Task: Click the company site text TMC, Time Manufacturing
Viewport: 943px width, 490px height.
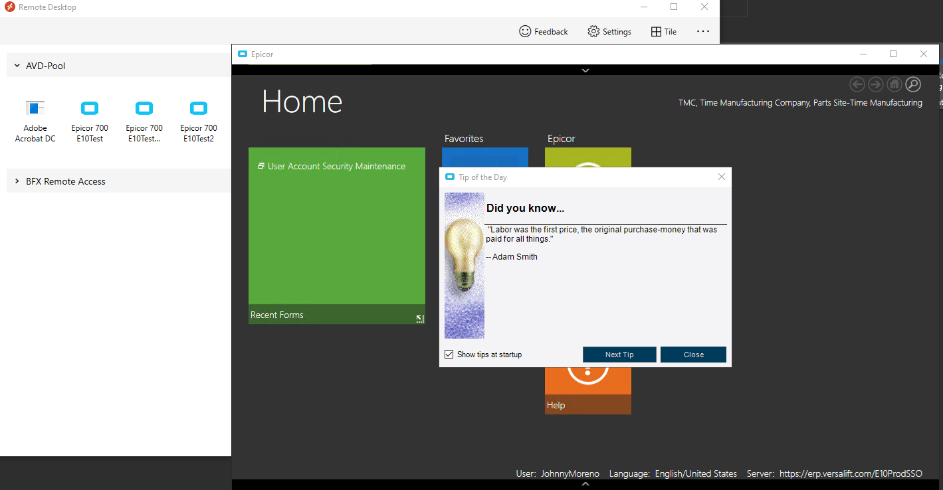Action: [x=800, y=103]
